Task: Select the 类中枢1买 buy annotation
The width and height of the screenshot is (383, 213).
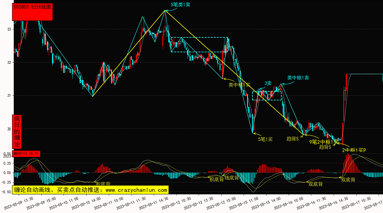Action: point(239,85)
